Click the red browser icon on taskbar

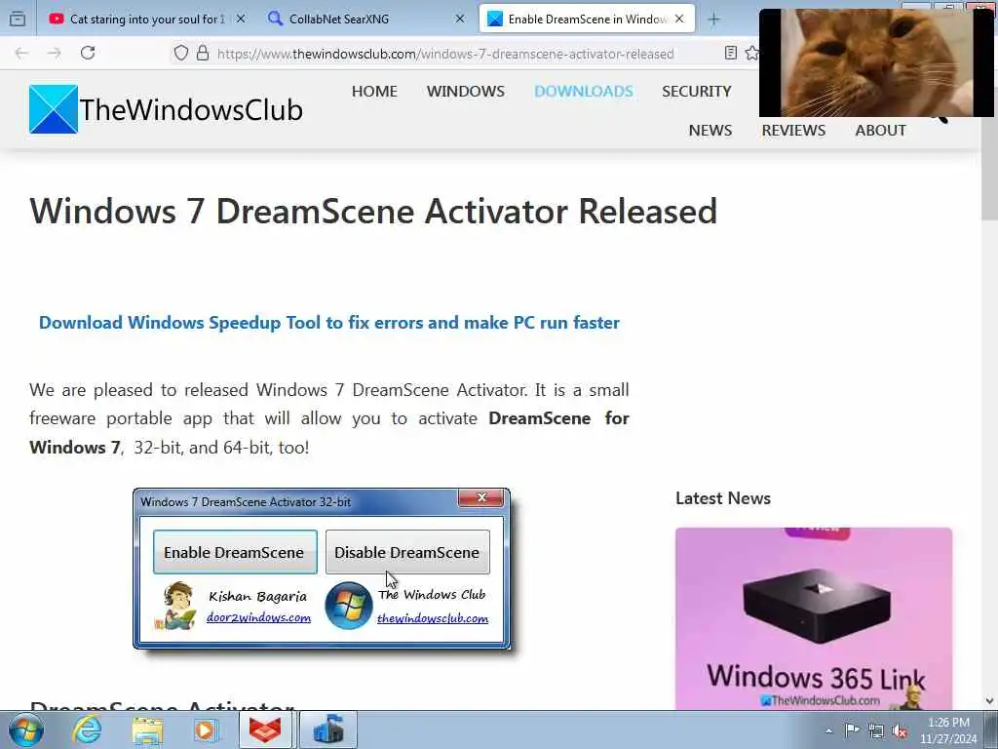click(265, 729)
